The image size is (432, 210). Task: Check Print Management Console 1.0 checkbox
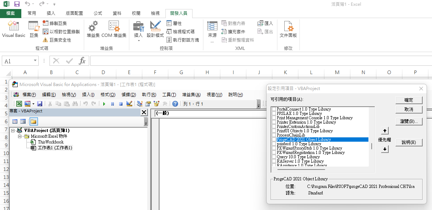274,118
